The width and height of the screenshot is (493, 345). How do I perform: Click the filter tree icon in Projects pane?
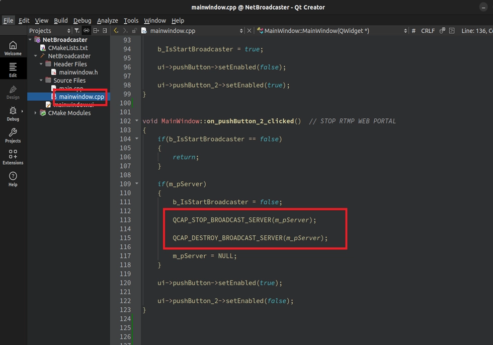(x=76, y=31)
